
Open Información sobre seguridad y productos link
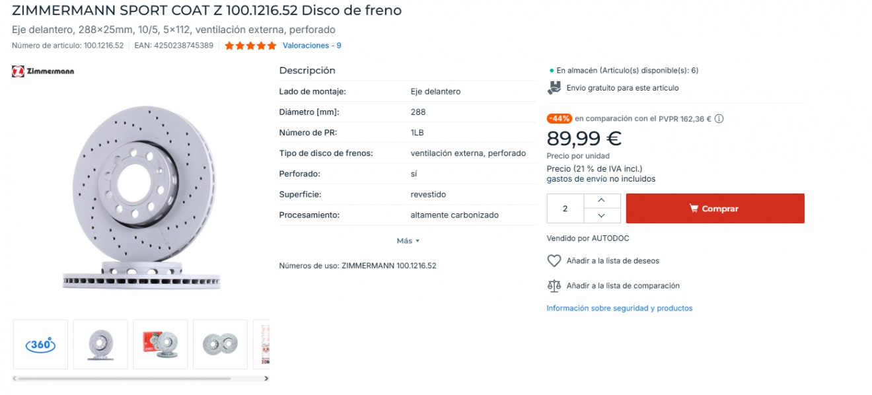619,308
